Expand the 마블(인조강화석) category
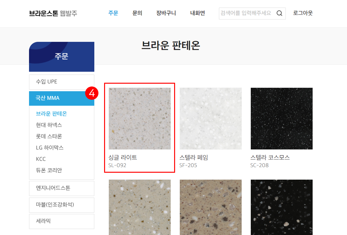 point(62,205)
